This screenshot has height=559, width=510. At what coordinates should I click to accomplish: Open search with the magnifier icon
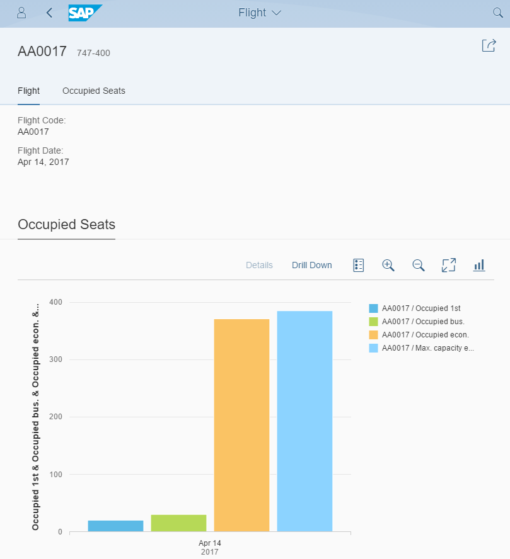[x=497, y=13]
